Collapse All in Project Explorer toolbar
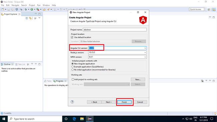 point(27,18)
